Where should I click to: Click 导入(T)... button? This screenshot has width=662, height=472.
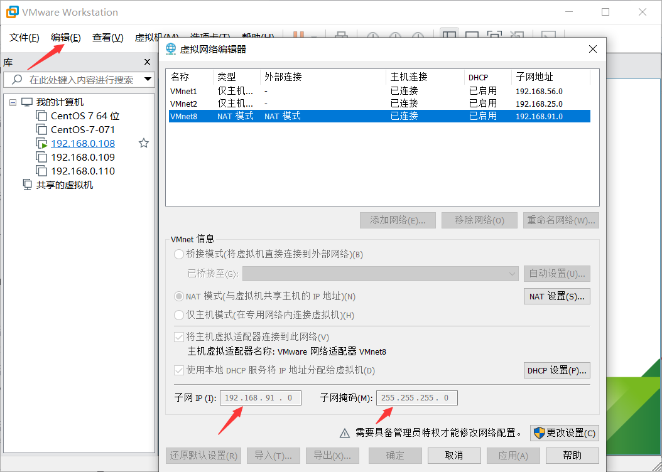click(273, 456)
